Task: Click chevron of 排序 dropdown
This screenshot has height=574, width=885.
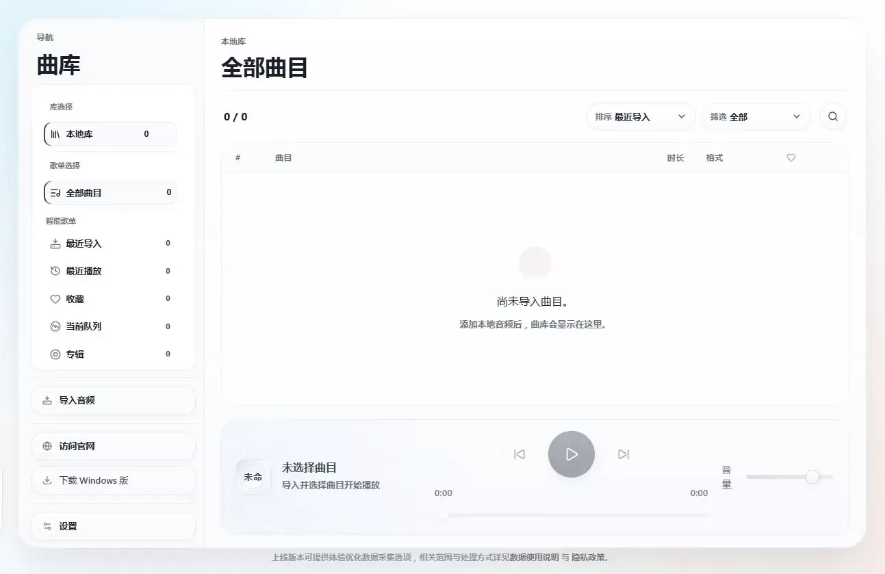Action: (682, 116)
